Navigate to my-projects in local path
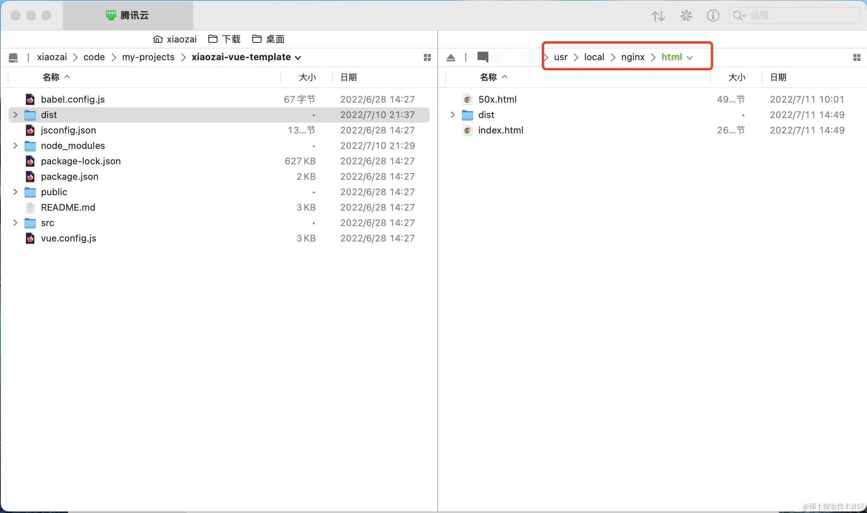This screenshot has width=867, height=513. tap(148, 57)
